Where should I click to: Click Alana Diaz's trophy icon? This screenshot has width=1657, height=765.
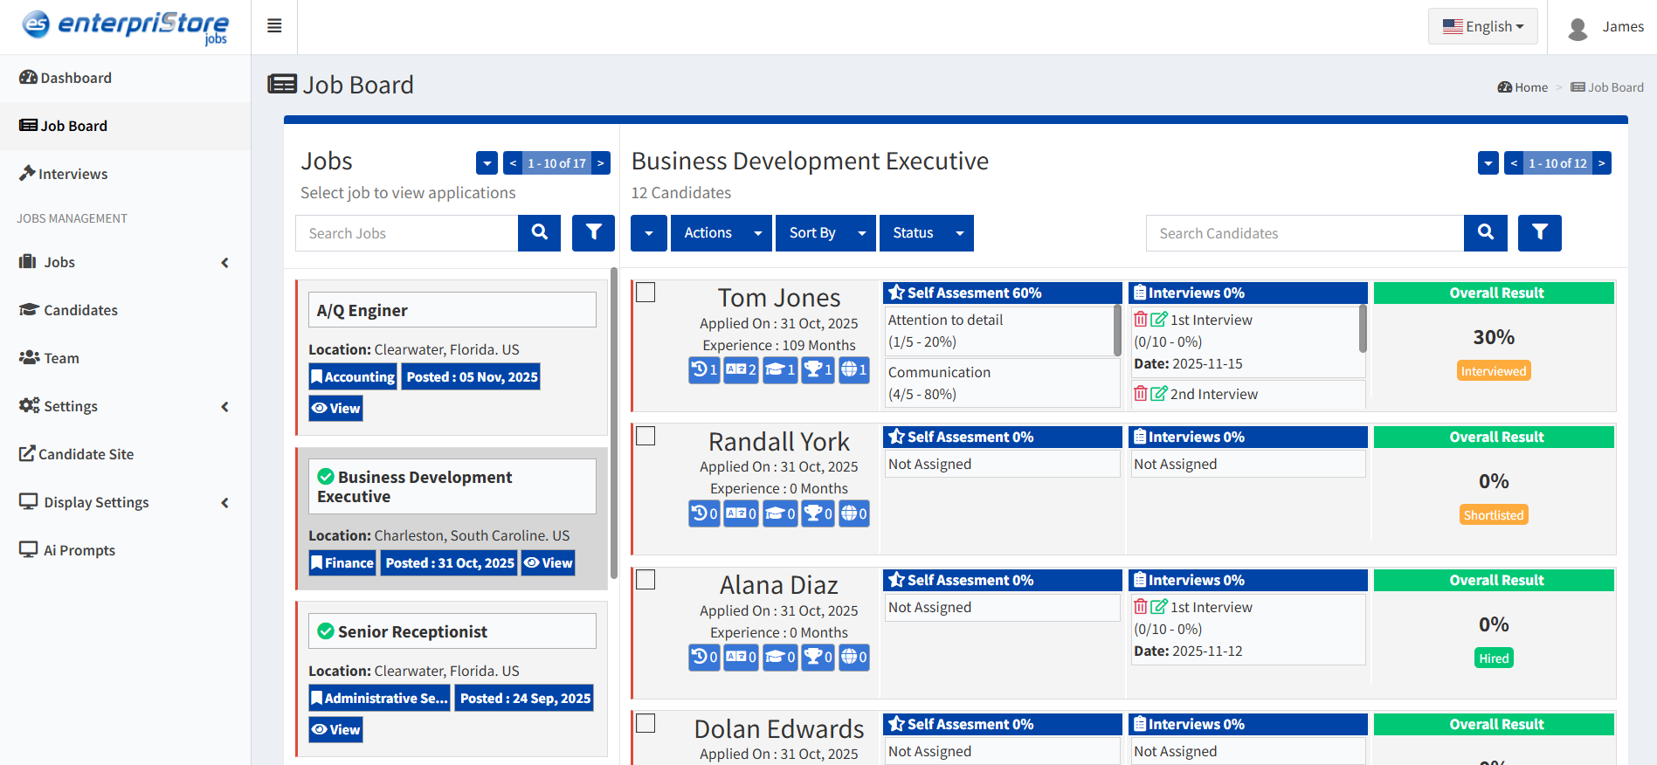coord(818,657)
